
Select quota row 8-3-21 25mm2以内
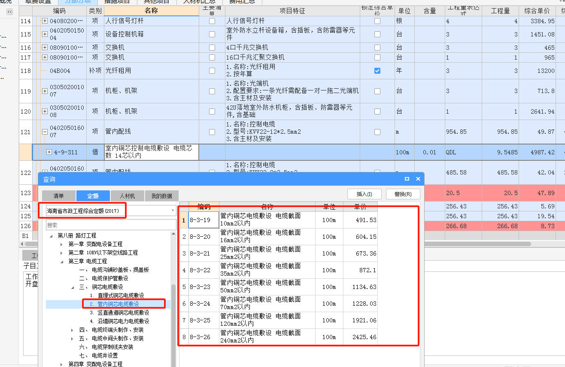point(278,253)
